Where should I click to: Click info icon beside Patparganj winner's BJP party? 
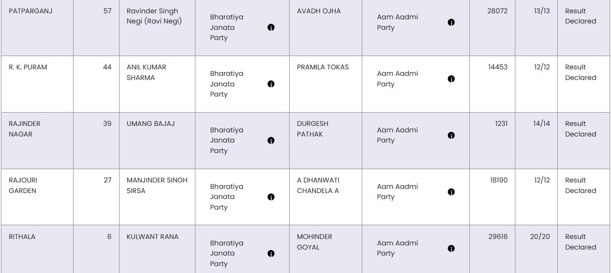pos(271,28)
